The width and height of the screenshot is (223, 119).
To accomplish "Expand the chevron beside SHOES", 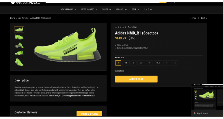I will click(x=110, y=10).
